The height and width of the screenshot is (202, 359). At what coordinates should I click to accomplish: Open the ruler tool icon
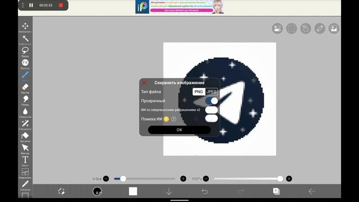pyautogui.click(x=320, y=29)
